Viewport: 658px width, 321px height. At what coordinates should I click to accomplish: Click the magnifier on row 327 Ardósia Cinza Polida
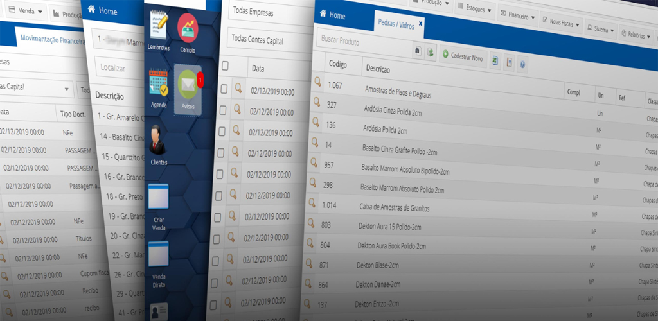coord(317,102)
